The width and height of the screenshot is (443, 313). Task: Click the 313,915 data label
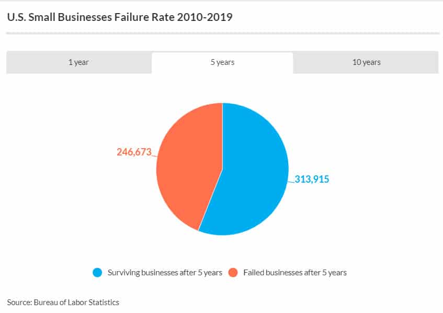point(312,179)
